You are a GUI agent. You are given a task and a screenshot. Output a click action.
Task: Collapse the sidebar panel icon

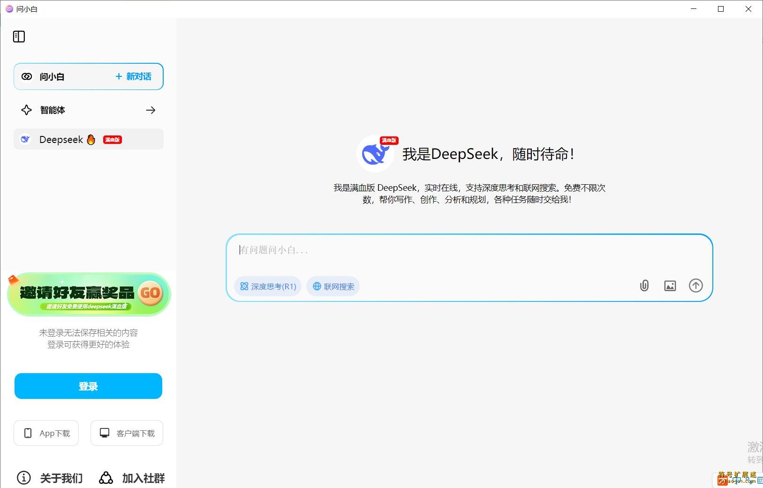pos(19,37)
